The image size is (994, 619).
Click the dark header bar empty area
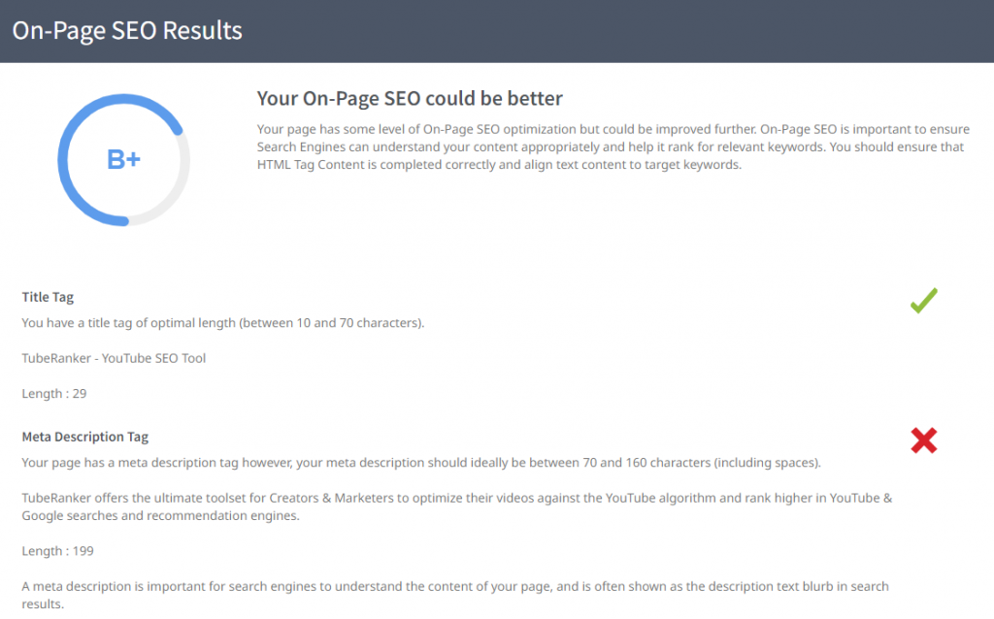point(631,30)
